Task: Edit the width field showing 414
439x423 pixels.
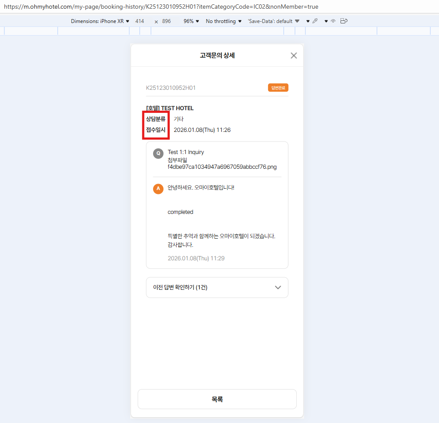Action: [140, 21]
